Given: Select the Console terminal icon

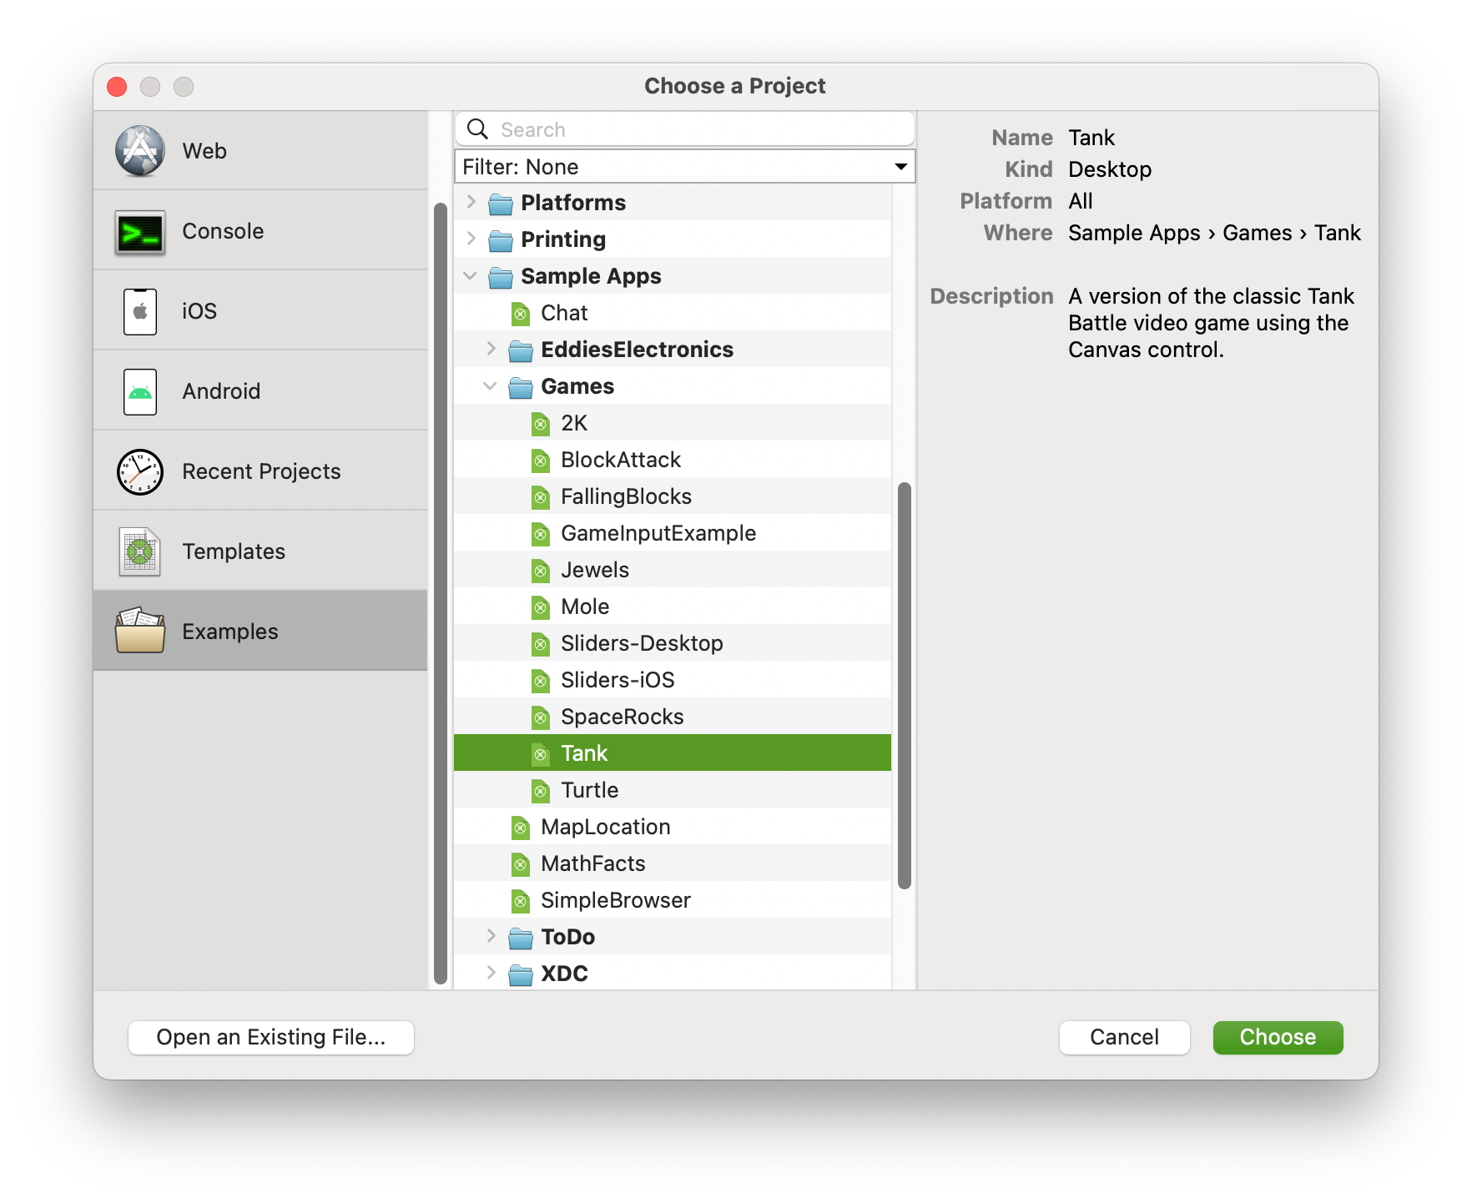Looking at the screenshot, I should [x=139, y=232].
